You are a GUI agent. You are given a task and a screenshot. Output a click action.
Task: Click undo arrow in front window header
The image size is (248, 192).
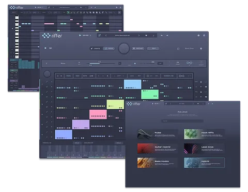[x=209, y=104]
